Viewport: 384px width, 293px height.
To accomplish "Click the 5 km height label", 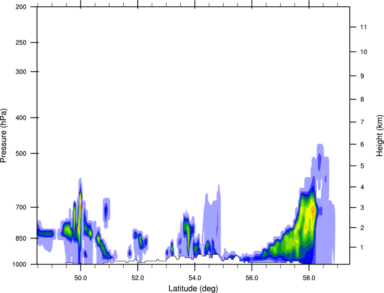I will 362,166.
